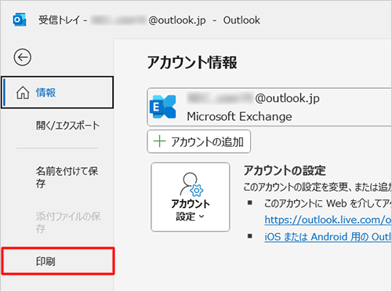Open the https://outlook.live.com link
Screen dimensions: 392x292
click(328, 220)
